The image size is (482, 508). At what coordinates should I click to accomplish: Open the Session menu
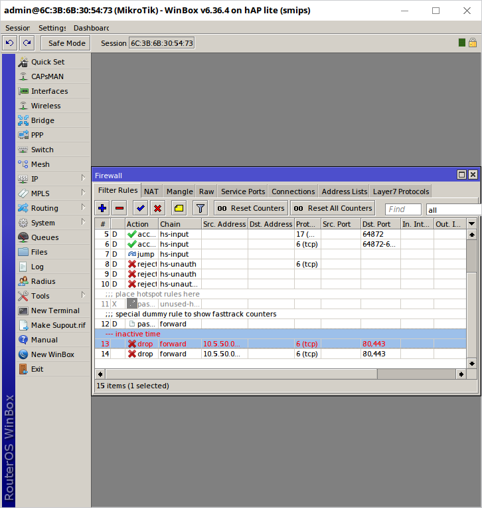pyautogui.click(x=18, y=28)
